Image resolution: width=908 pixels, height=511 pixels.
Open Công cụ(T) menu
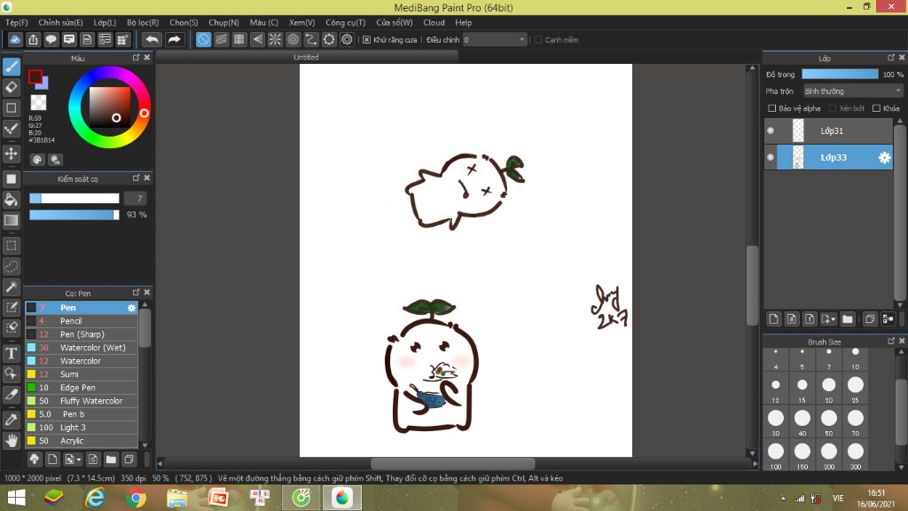[x=345, y=22]
